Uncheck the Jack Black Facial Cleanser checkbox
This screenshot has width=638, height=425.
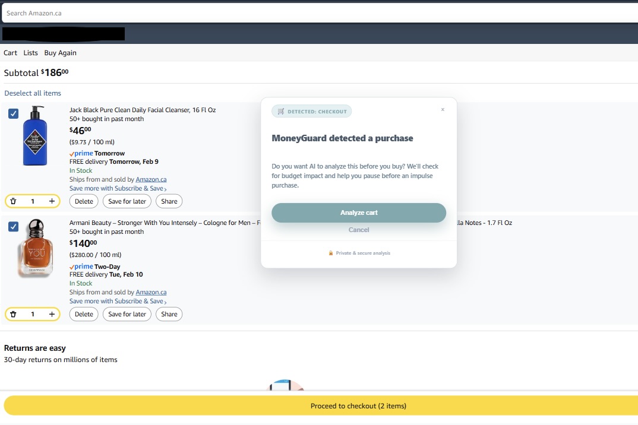[14, 113]
